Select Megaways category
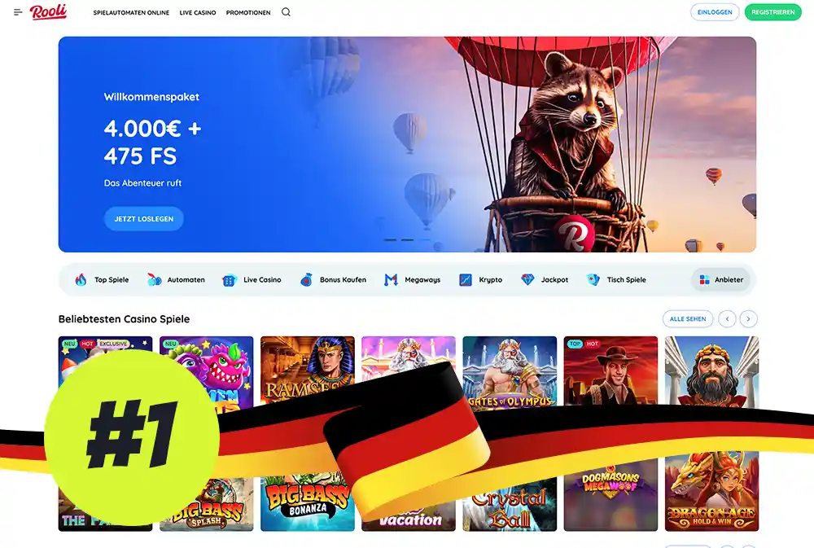 412,279
